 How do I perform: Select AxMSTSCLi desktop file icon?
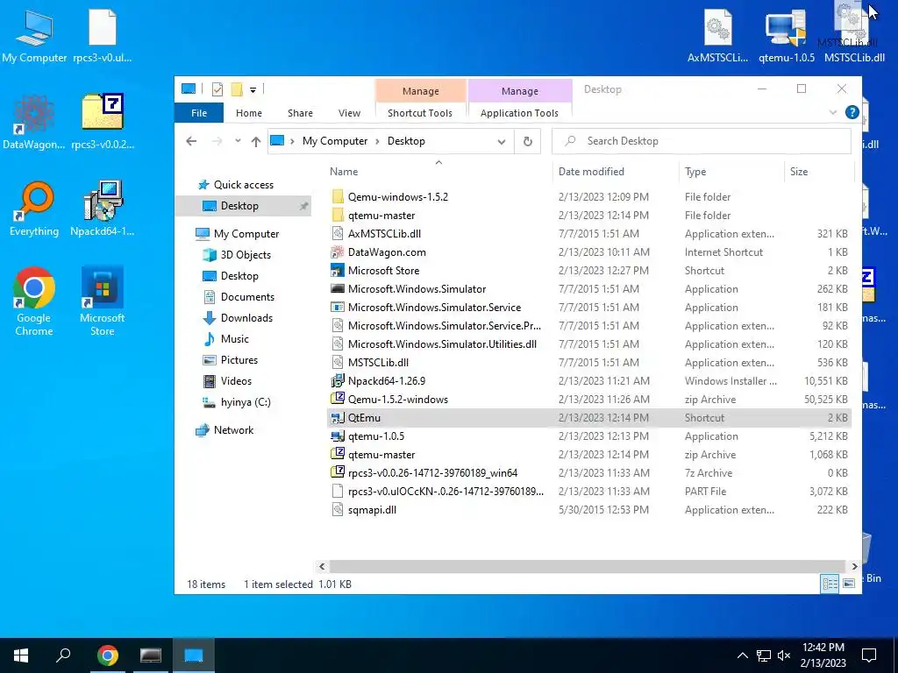[717, 37]
